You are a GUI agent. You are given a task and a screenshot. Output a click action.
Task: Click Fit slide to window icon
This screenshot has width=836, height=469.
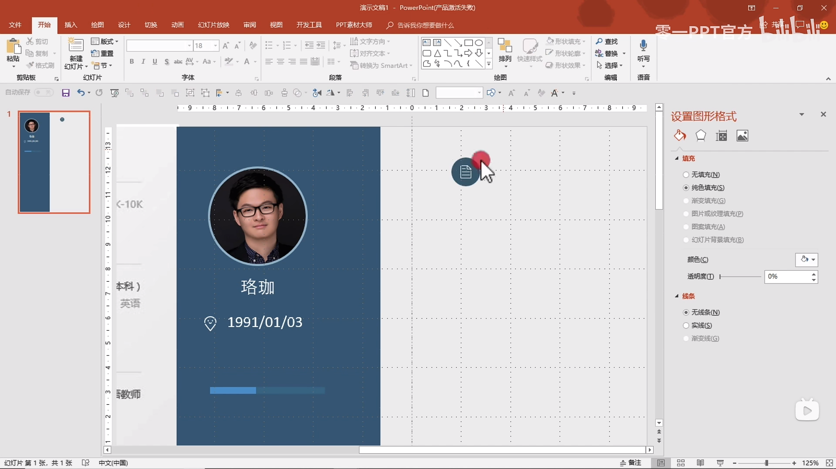point(829,463)
